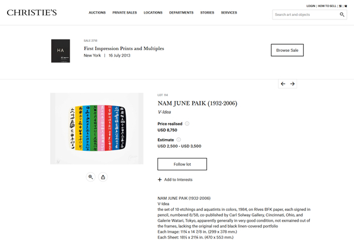Open the Auctions menu
The width and height of the screenshot is (354, 241).
pos(97,12)
